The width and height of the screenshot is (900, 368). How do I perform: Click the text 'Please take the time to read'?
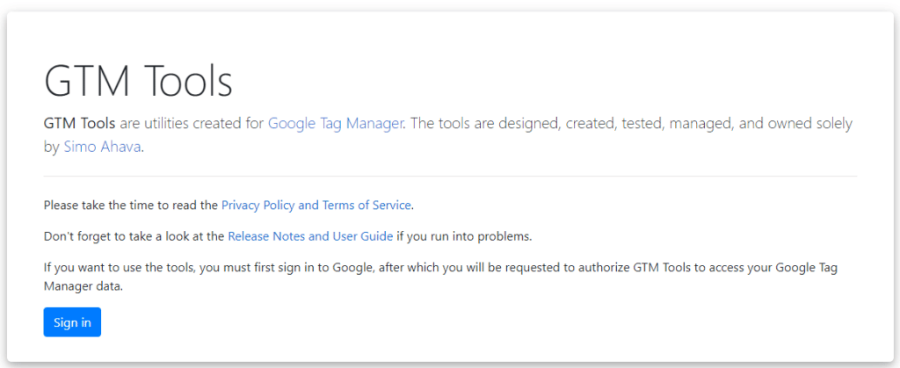131,206
